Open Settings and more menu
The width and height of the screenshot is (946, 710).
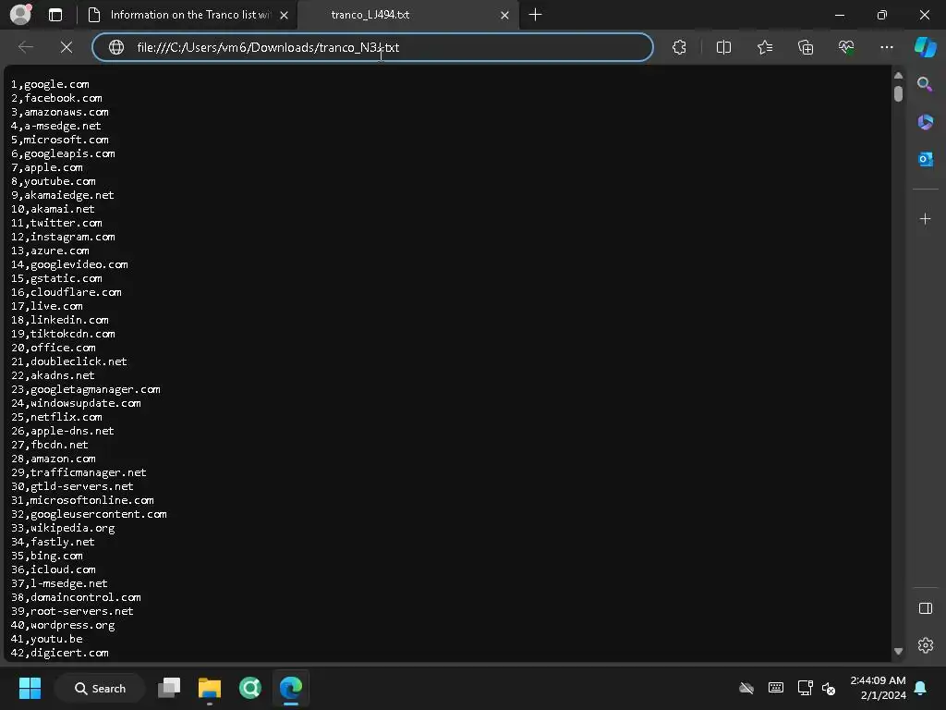(886, 47)
